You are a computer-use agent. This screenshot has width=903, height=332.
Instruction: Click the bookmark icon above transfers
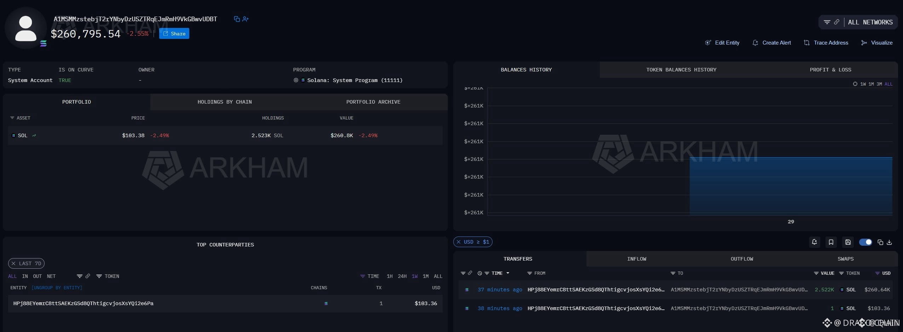831,242
